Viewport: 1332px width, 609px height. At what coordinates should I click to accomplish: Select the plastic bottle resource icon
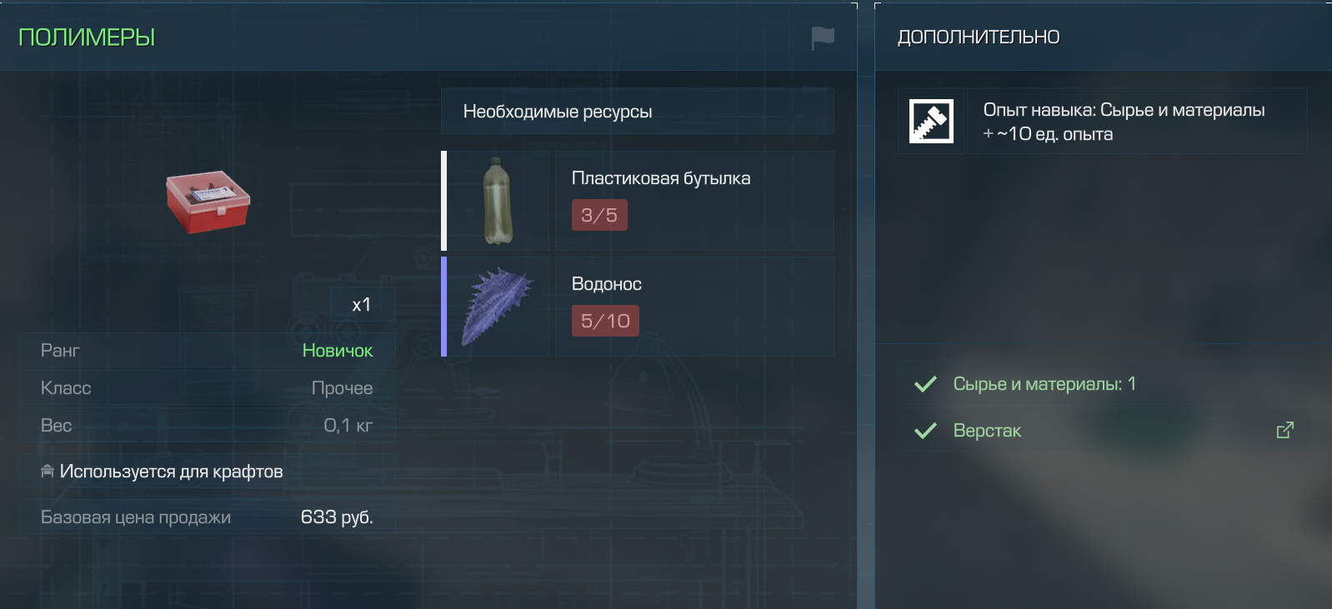click(498, 201)
